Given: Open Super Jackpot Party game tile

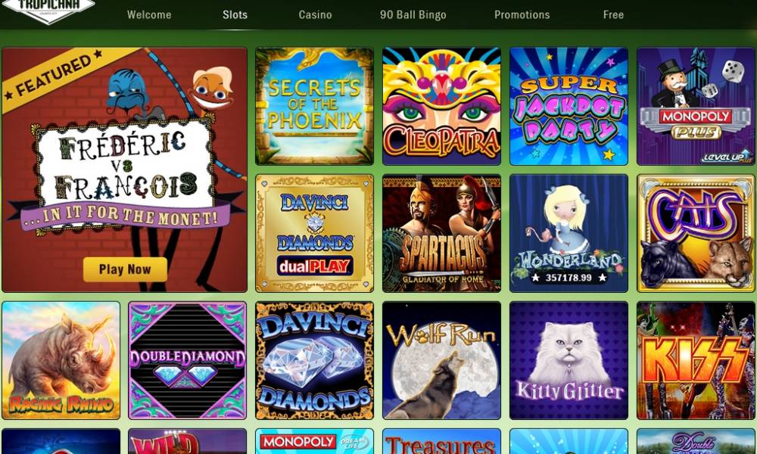Looking at the screenshot, I should pos(569,106).
